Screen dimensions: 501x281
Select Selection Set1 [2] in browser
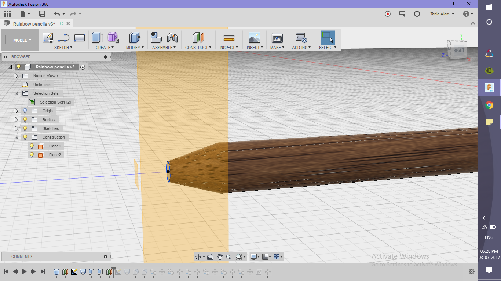pyautogui.click(x=55, y=102)
